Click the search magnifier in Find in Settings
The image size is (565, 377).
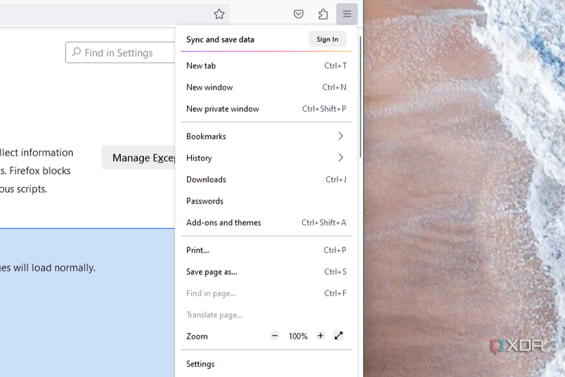pyautogui.click(x=77, y=52)
